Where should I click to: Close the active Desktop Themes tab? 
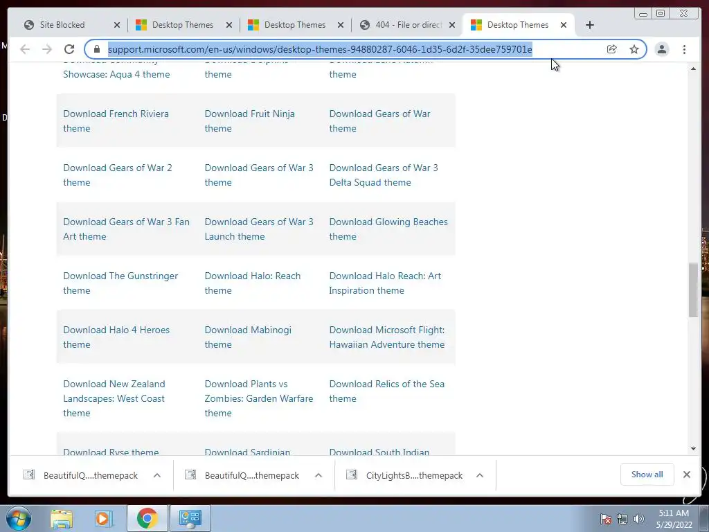coord(564,25)
